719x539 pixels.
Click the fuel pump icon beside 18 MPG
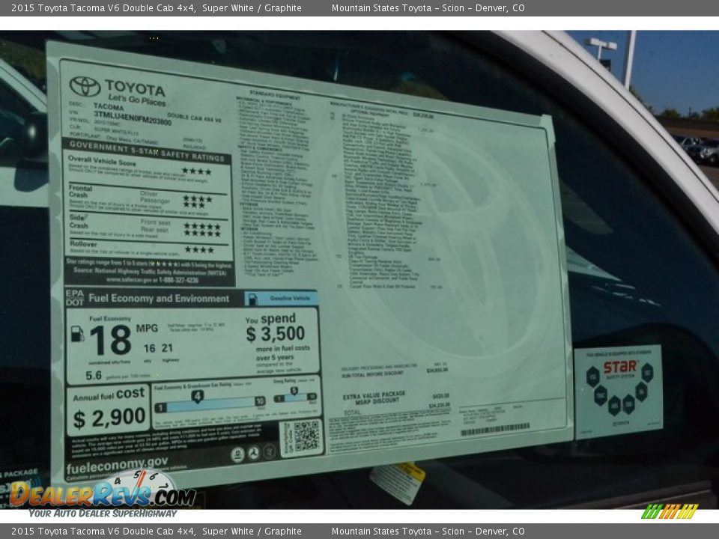pyautogui.click(x=77, y=334)
